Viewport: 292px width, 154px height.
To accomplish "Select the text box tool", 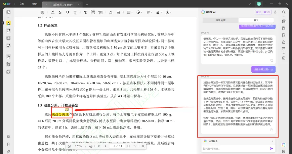I will tap(93, 12).
